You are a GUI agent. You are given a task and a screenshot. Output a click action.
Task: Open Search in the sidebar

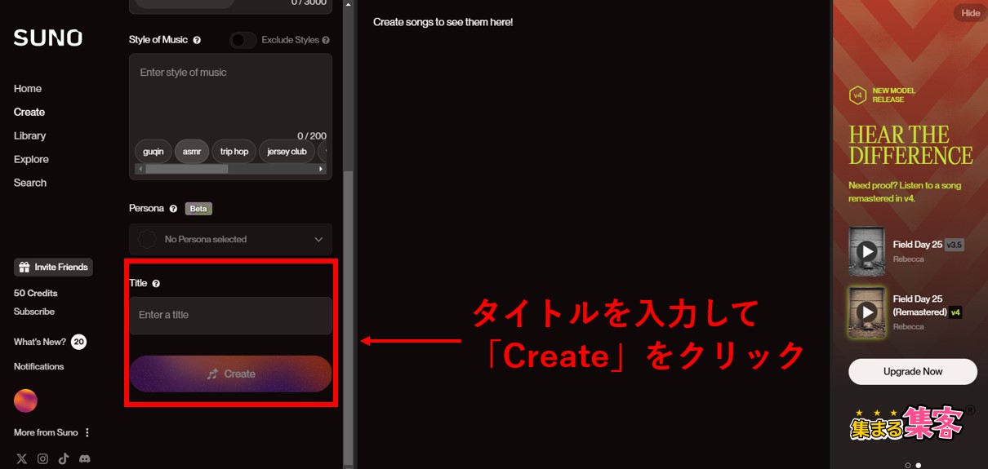30,183
